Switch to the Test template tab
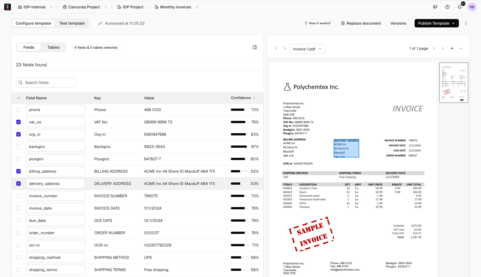The width and height of the screenshot is (481, 277). pos(72,23)
